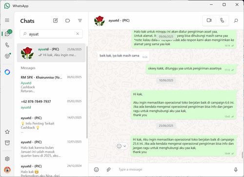Click the 10/06/2025 date separator
The height and width of the screenshot is (177, 244).
point(166,80)
